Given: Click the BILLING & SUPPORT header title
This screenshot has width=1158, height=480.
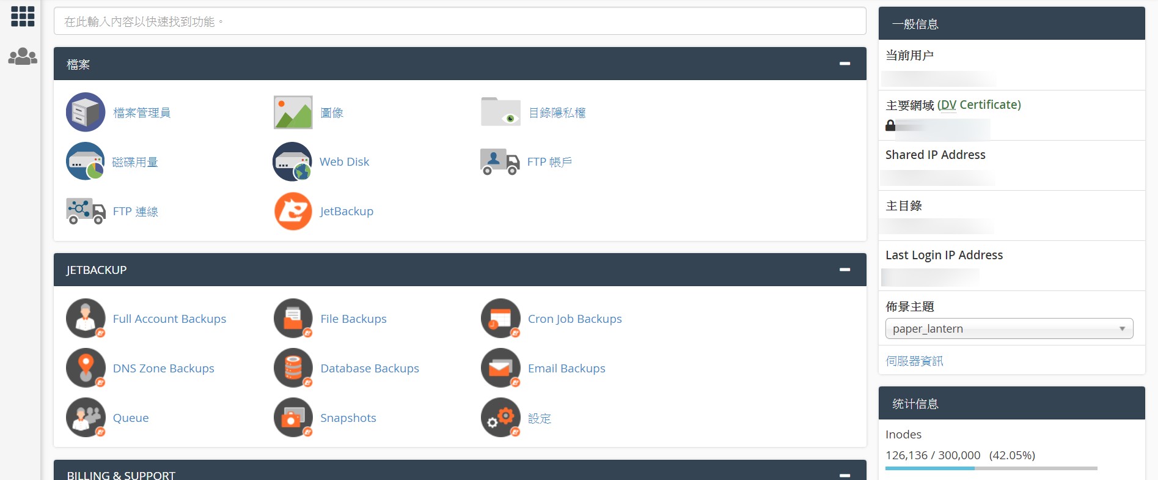Looking at the screenshot, I should pyautogui.click(x=121, y=475).
